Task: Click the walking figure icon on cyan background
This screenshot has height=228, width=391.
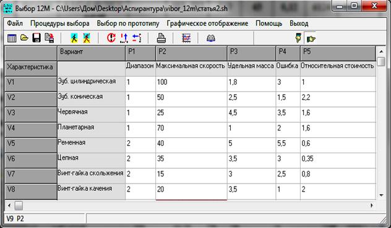Action: 74,38
